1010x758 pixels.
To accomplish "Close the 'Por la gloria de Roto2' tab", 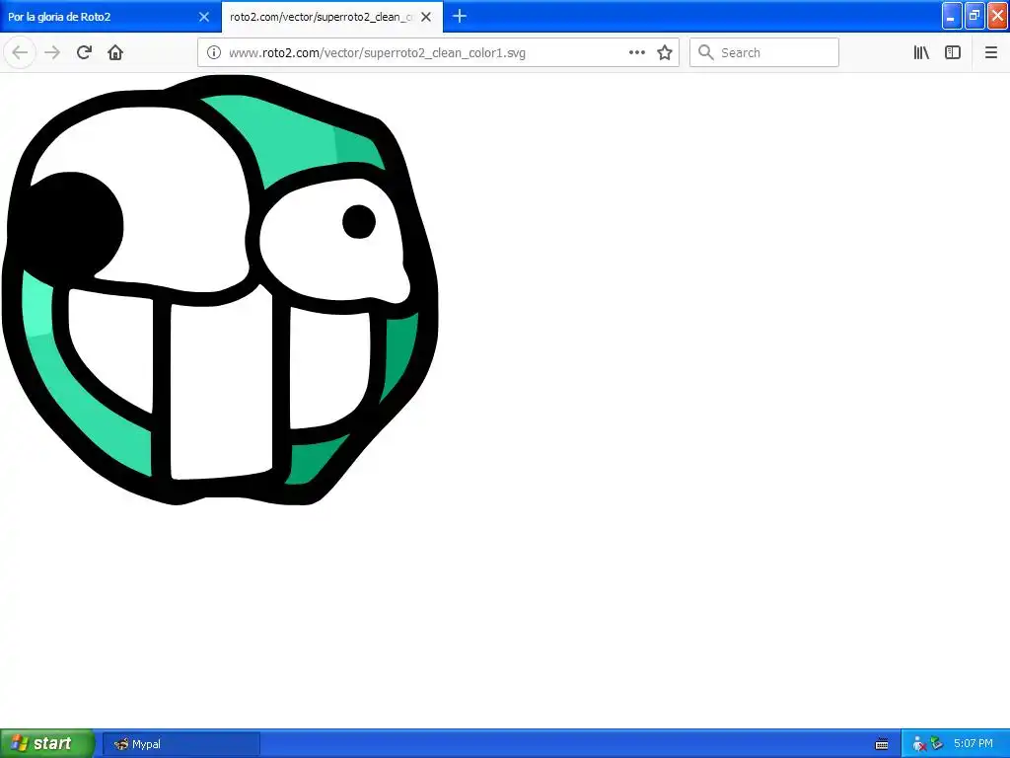I will pyautogui.click(x=204, y=17).
